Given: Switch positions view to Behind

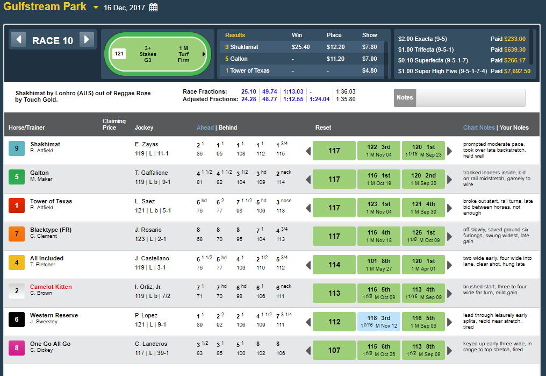Looking at the screenshot, I should click(227, 128).
